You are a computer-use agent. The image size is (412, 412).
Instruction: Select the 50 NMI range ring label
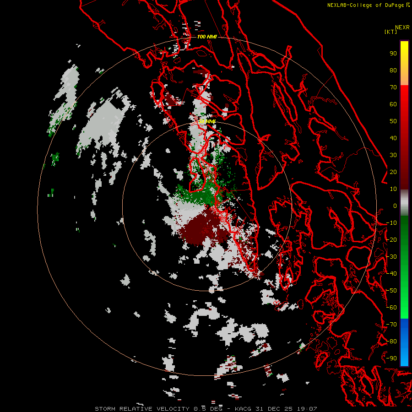(207, 121)
